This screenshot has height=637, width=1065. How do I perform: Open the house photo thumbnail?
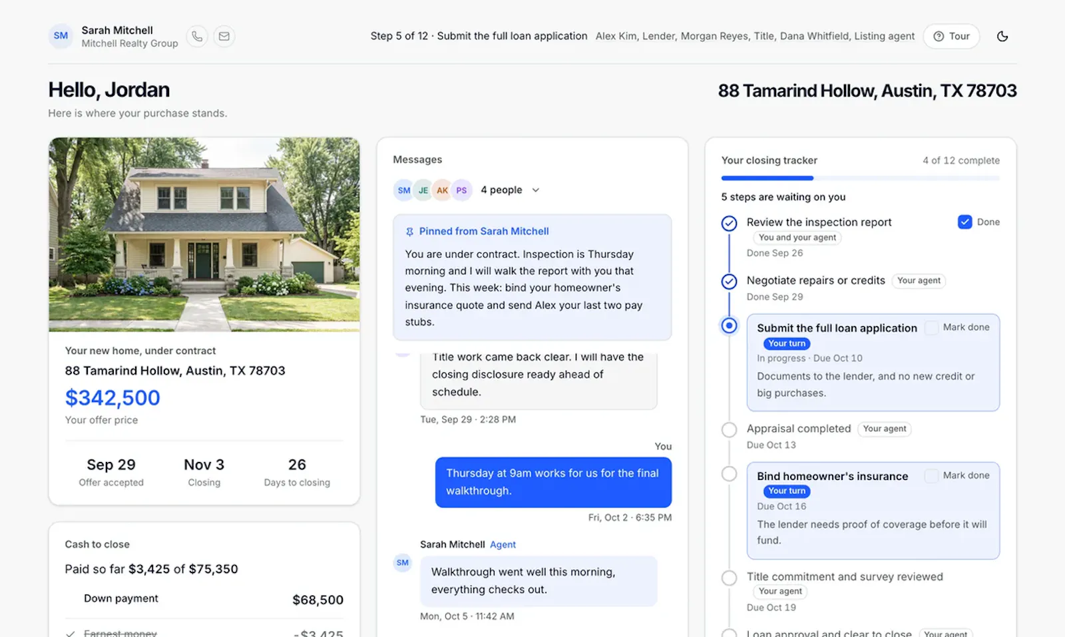[204, 234]
